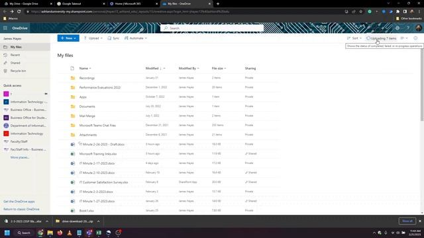Click More places link
Image resolution: width=424 pixels, height=238 pixels.
coord(20,157)
